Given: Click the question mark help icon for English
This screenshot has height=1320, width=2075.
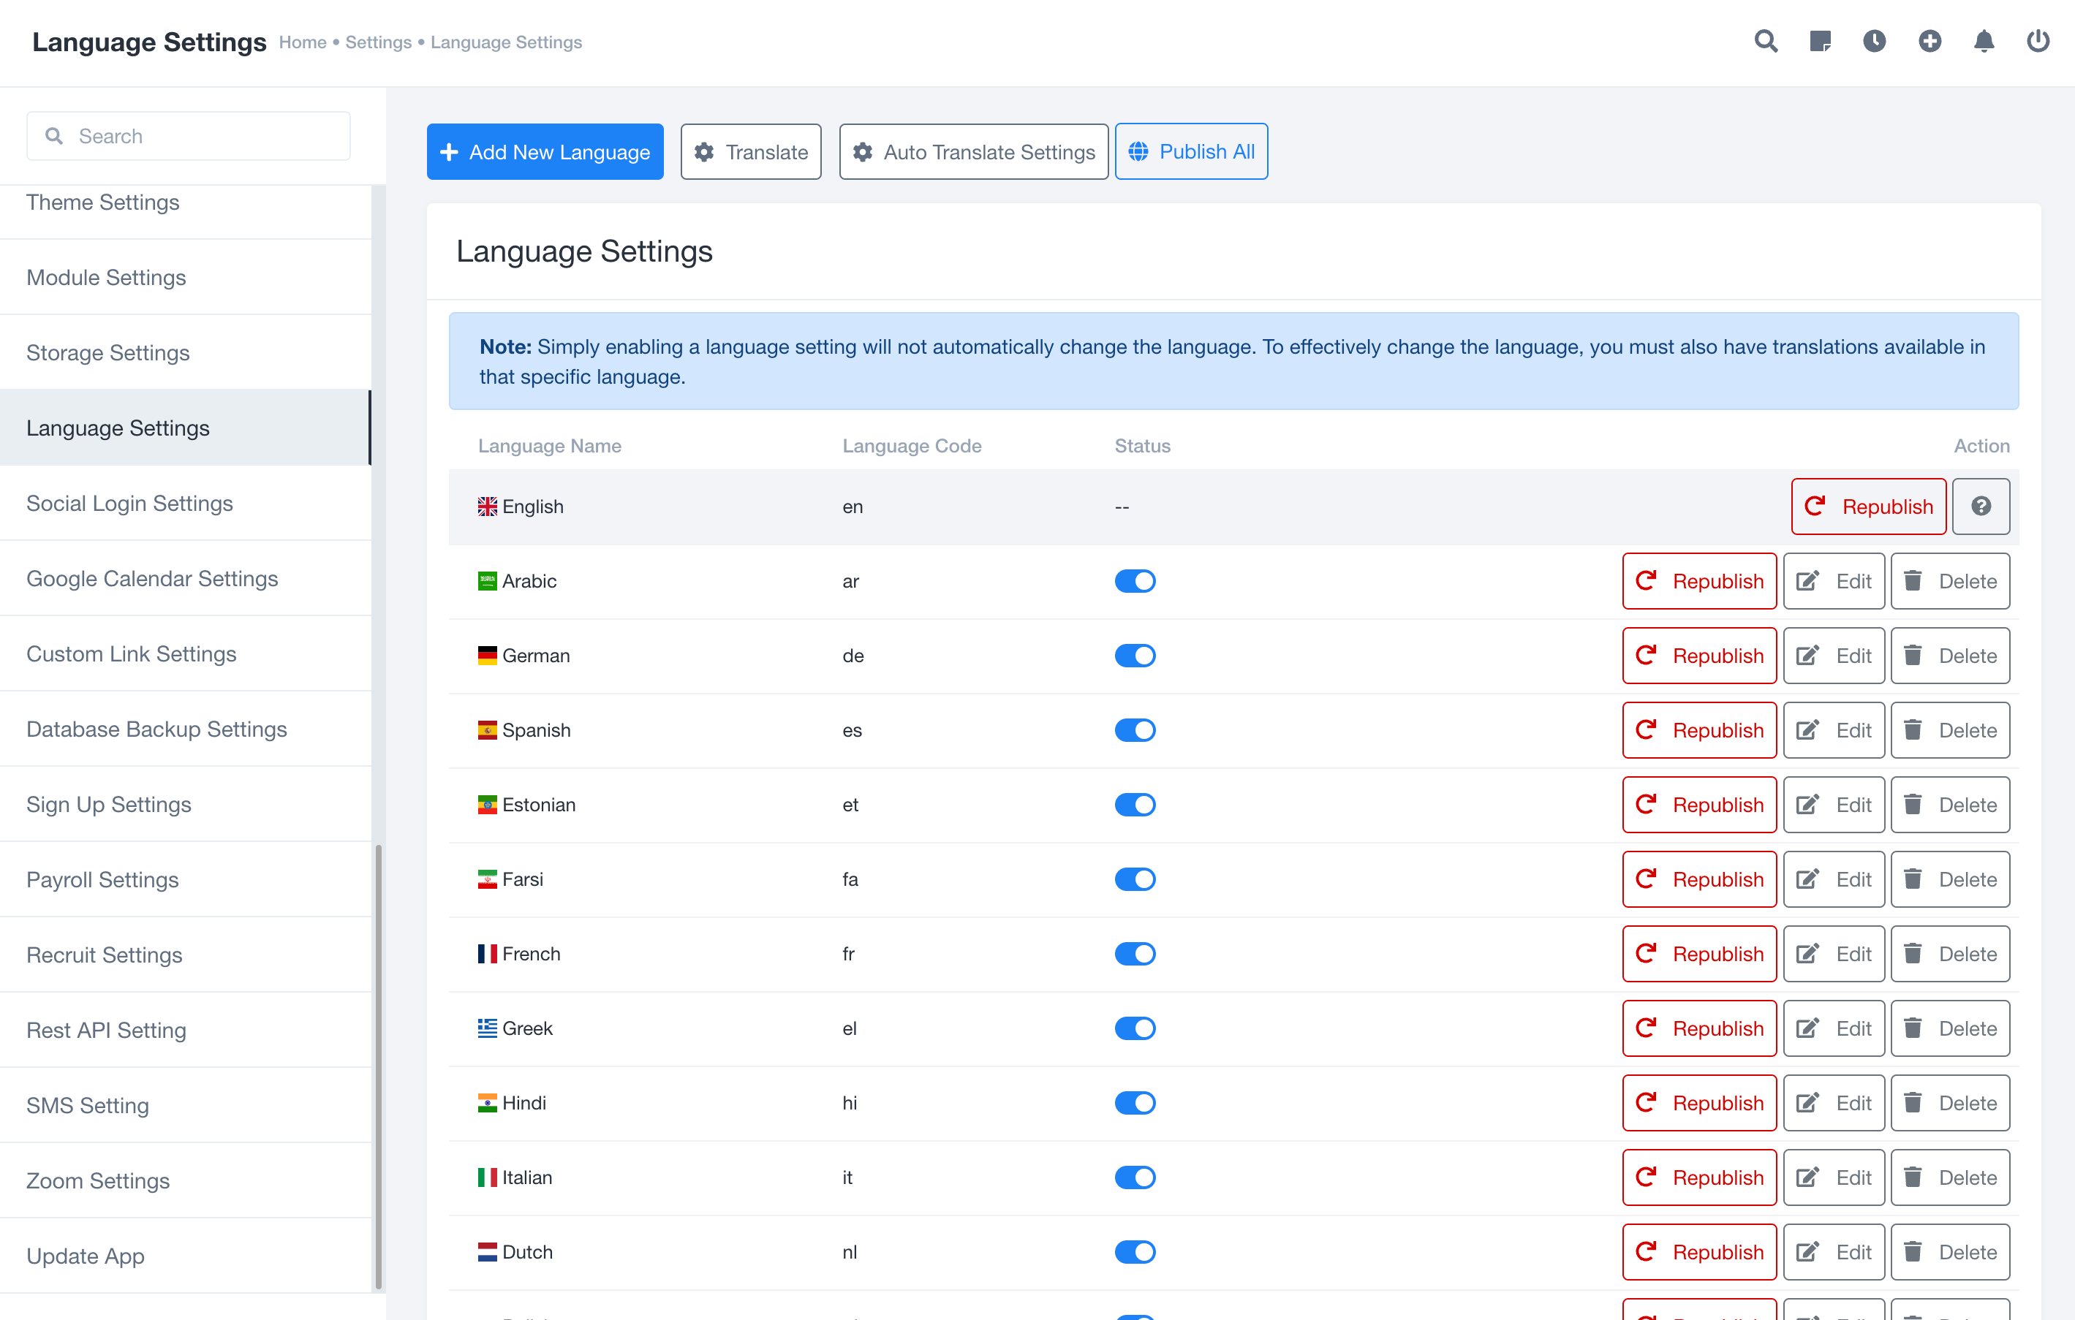Looking at the screenshot, I should tap(1980, 507).
